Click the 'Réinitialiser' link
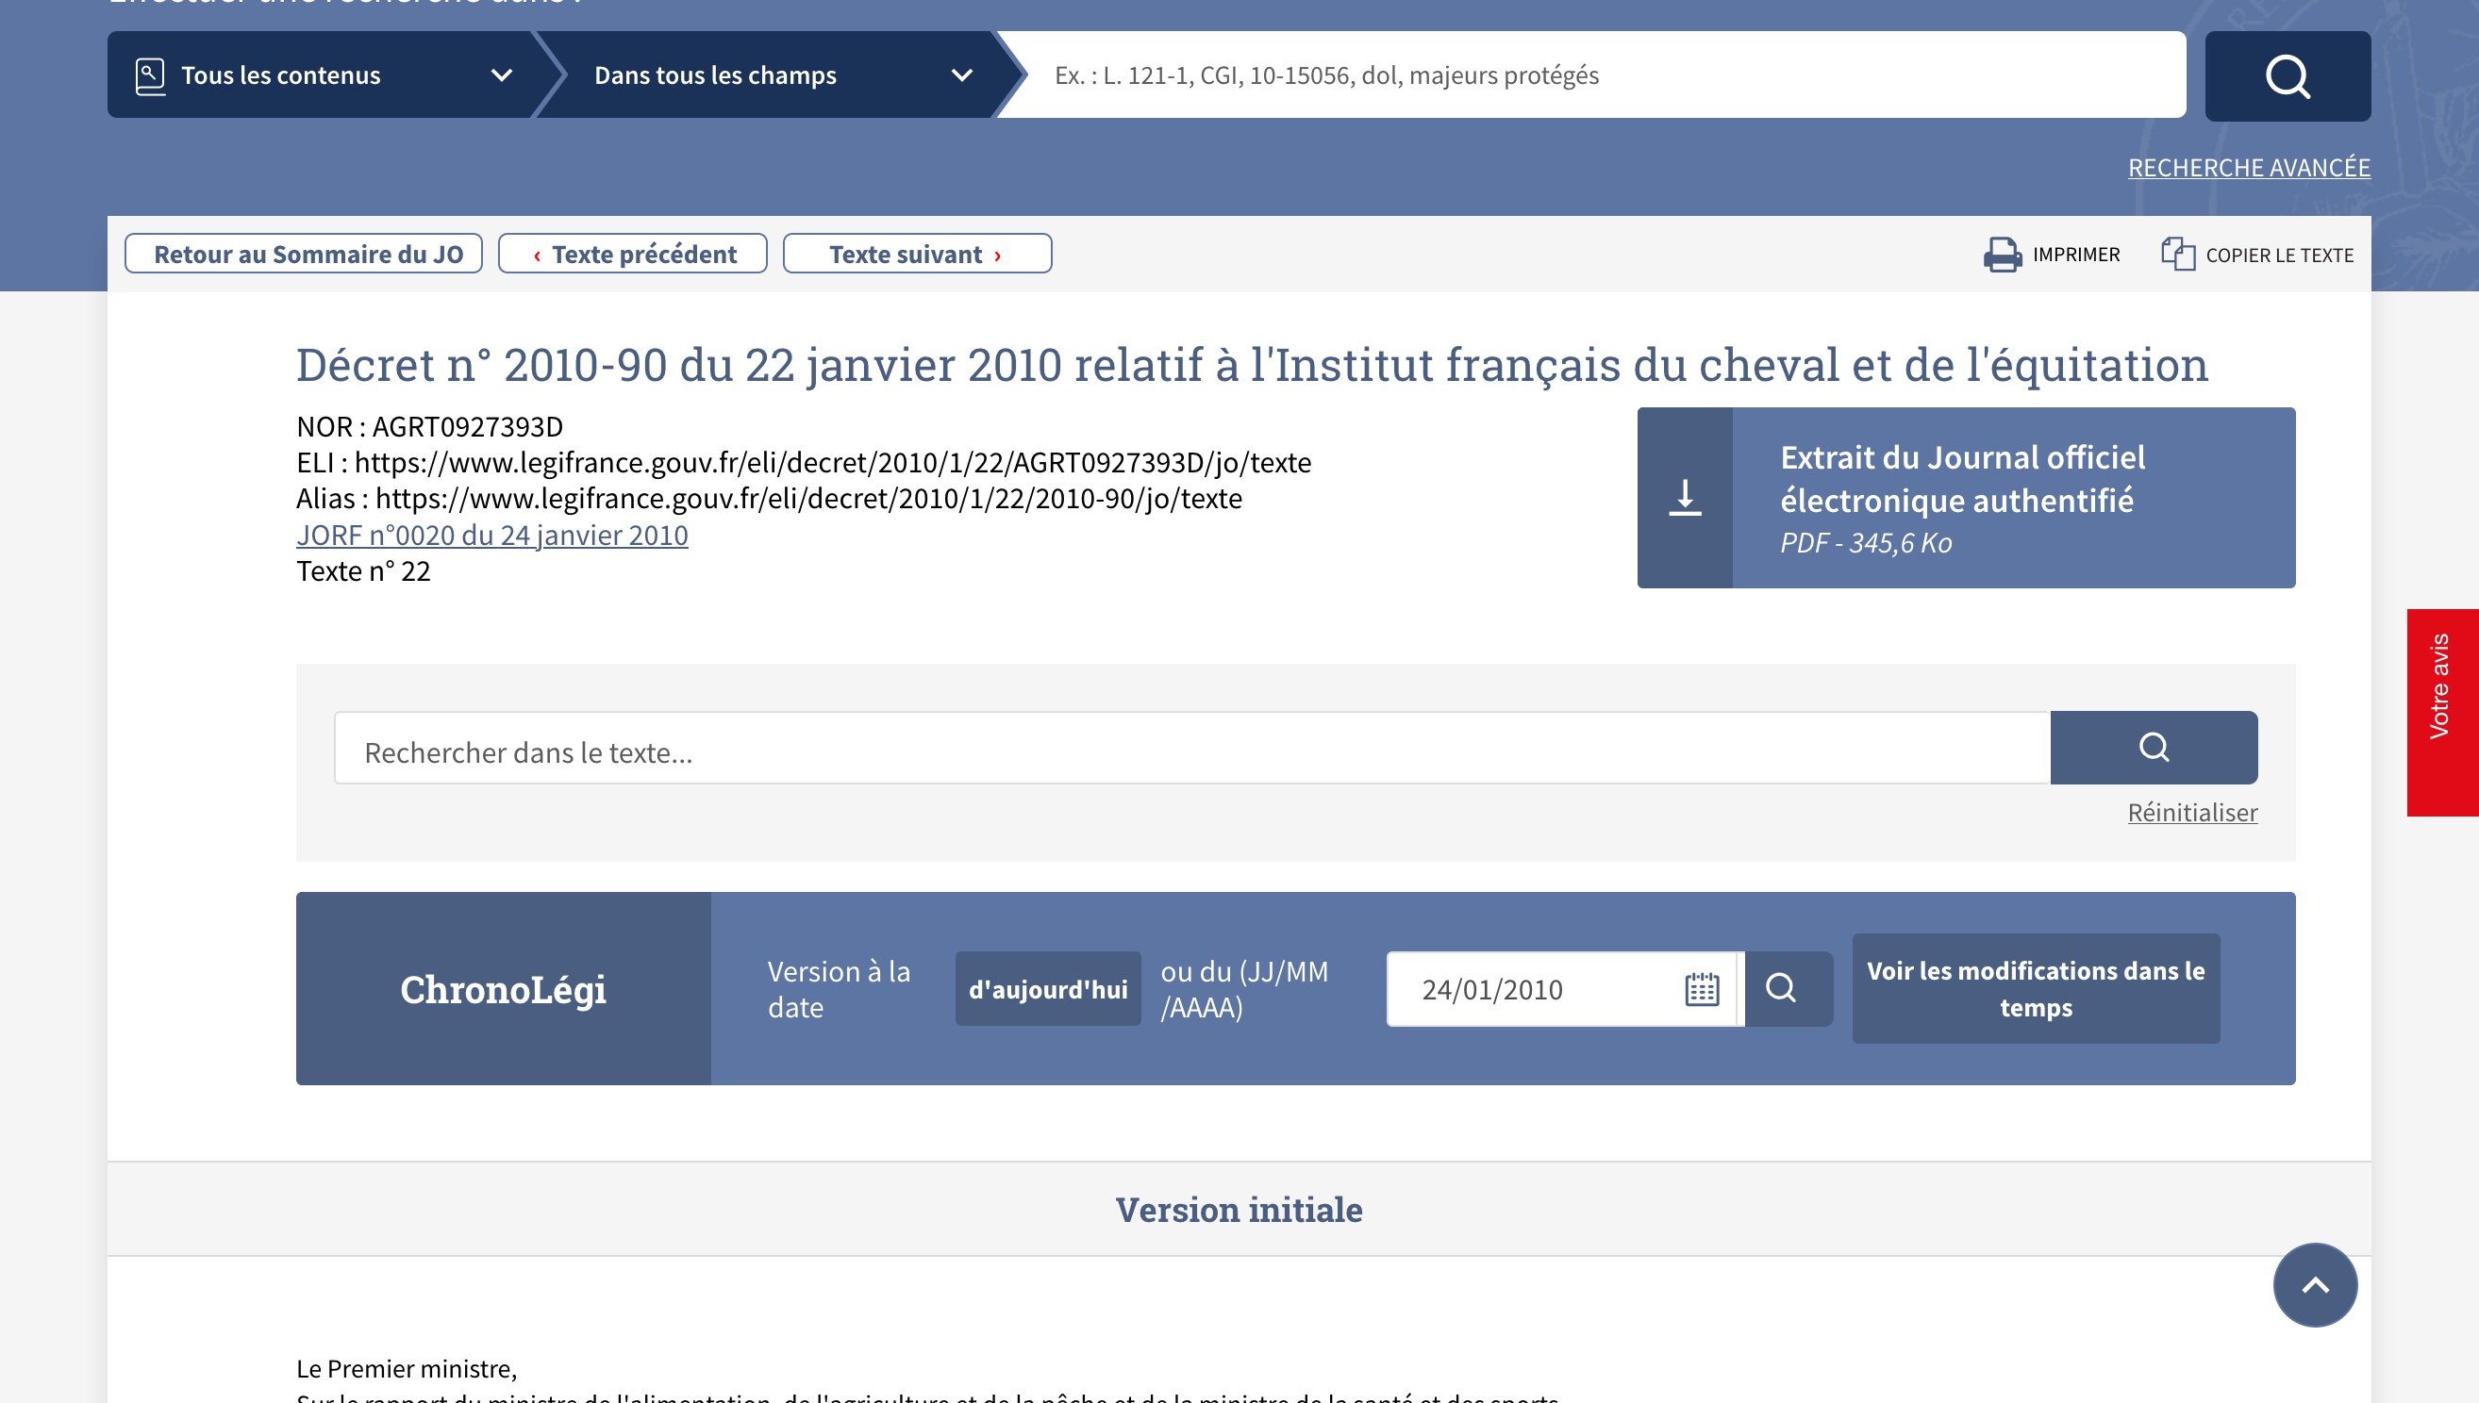Image resolution: width=2479 pixels, height=1403 pixels. [2193, 813]
